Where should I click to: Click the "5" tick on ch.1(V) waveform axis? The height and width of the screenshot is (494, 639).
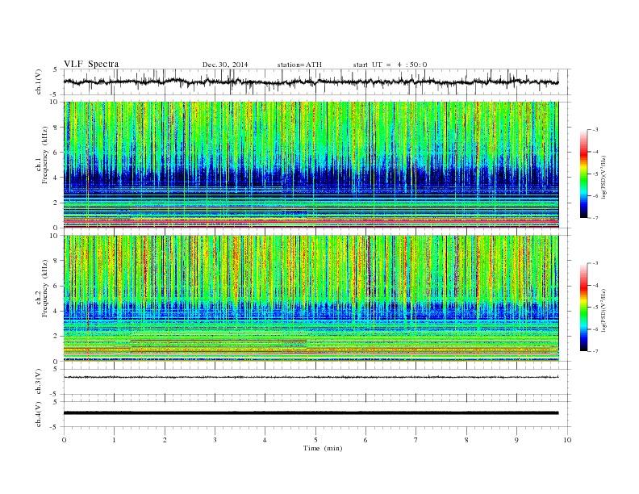click(x=56, y=69)
